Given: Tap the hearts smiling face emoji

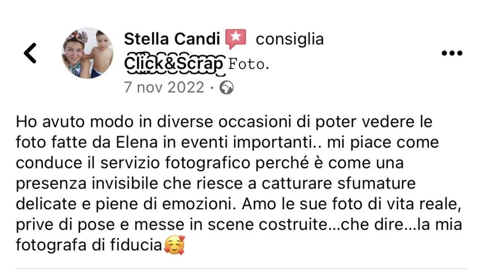Looking at the screenshot, I should pos(175,245).
